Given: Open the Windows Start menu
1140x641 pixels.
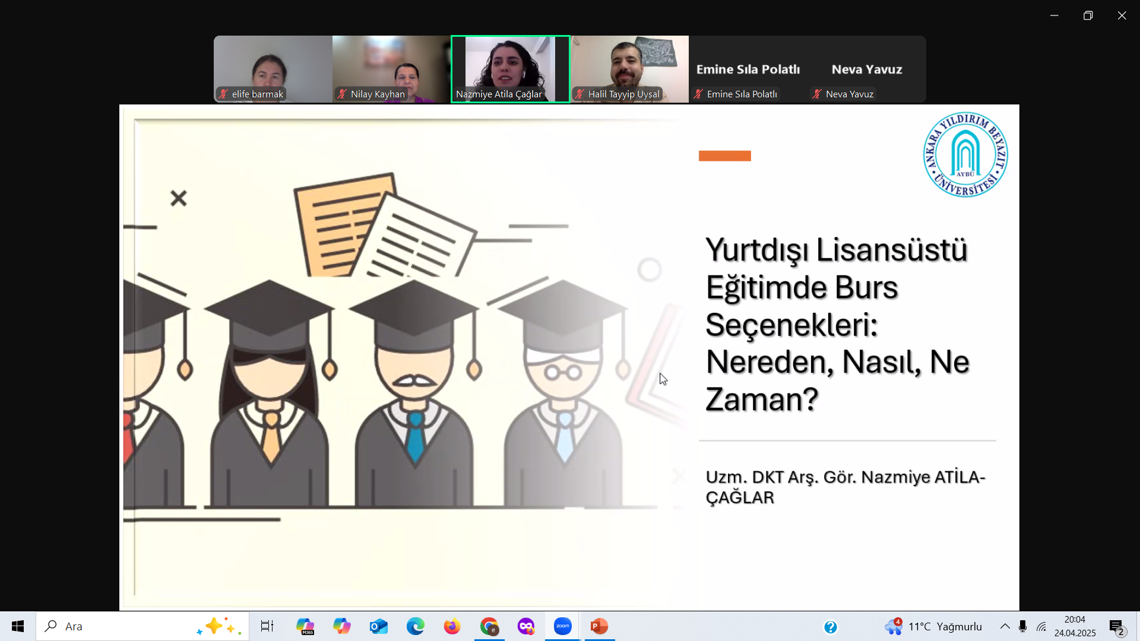Looking at the screenshot, I should pos(17,626).
